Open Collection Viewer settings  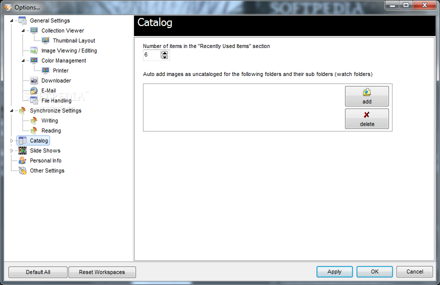click(62, 30)
